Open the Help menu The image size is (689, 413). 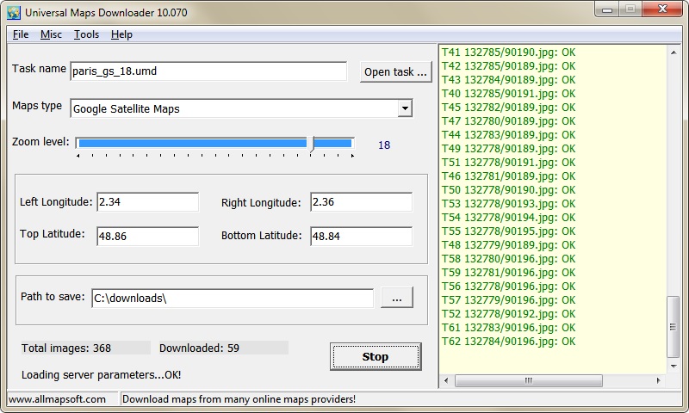pos(121,34)
